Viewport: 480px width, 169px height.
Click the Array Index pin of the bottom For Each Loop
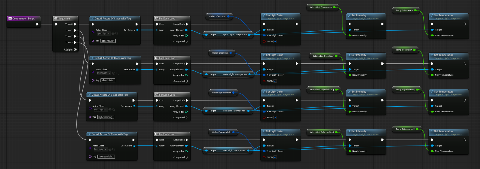click(x=186, y=152)
